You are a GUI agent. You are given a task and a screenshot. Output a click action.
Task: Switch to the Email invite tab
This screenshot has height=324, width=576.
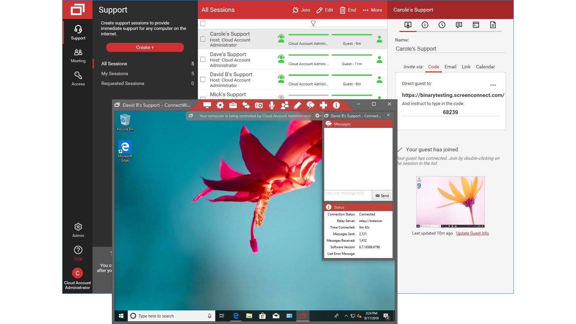(x=450, y=67)
